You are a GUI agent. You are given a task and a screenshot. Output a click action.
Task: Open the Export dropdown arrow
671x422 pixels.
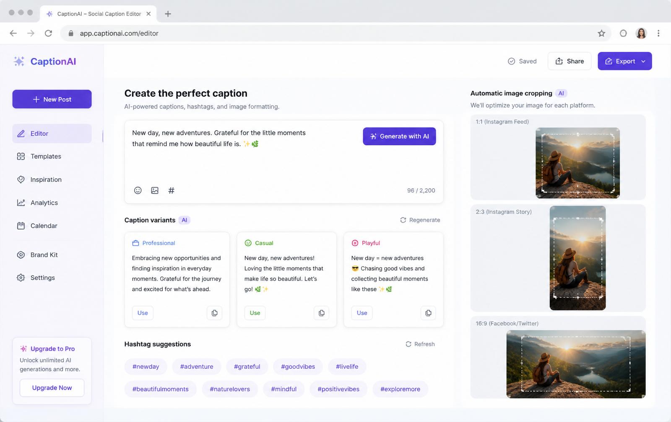(x=643, y=62)
